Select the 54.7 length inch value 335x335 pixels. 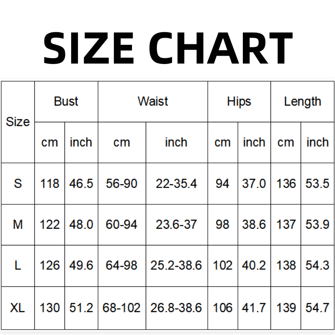pos(317,308)
